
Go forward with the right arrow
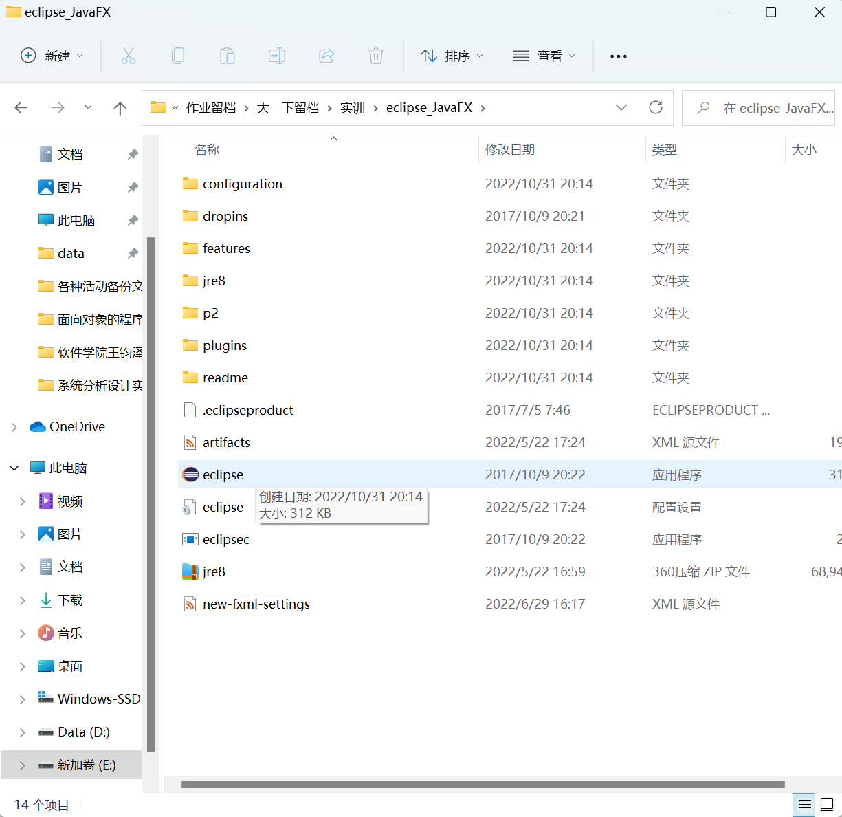pyautogui.click(x=58, y=108)
